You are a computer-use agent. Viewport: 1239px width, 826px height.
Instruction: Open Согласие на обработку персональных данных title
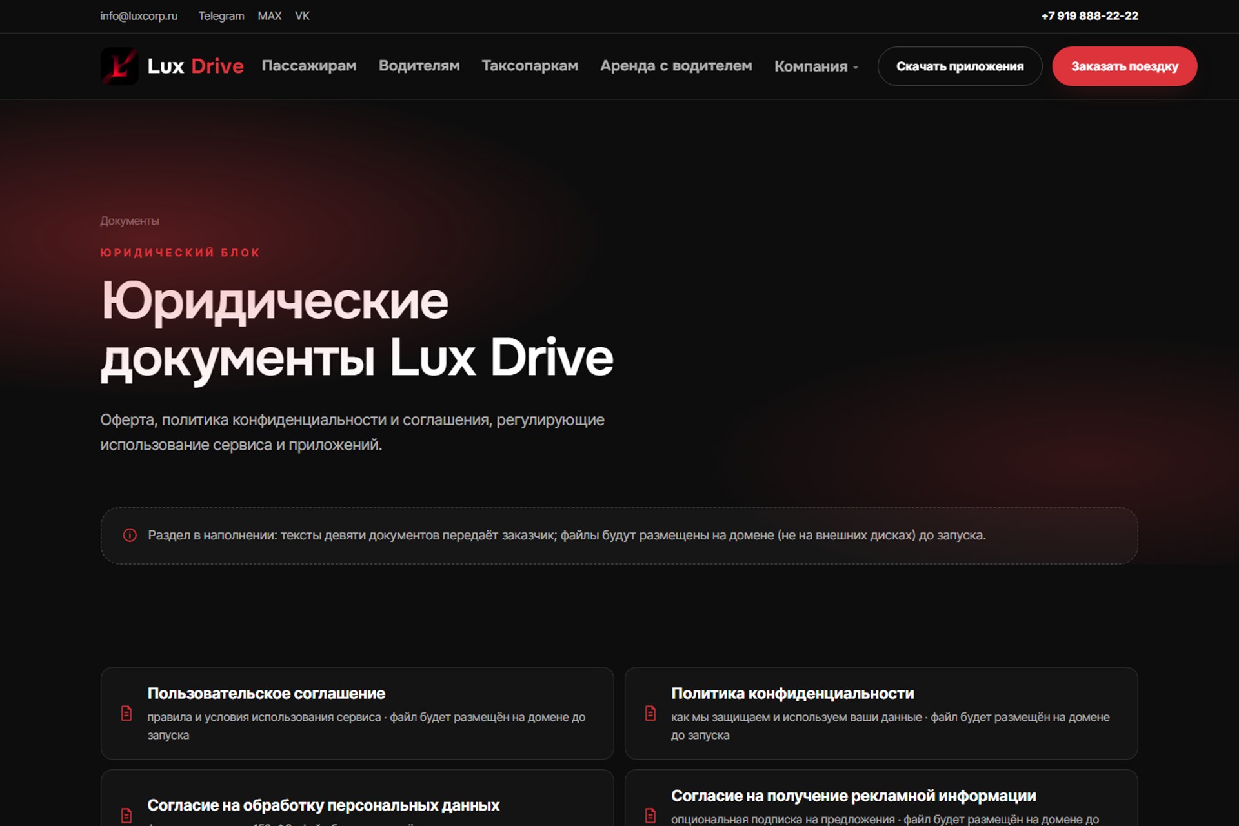pyautogui.click(x=323, y=805)
